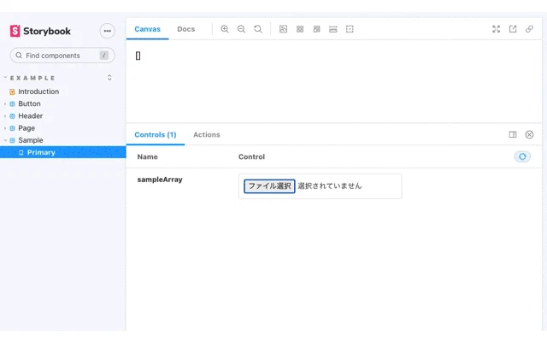
Task: Click the ファイル選択 file button
Action: [269, 186]
